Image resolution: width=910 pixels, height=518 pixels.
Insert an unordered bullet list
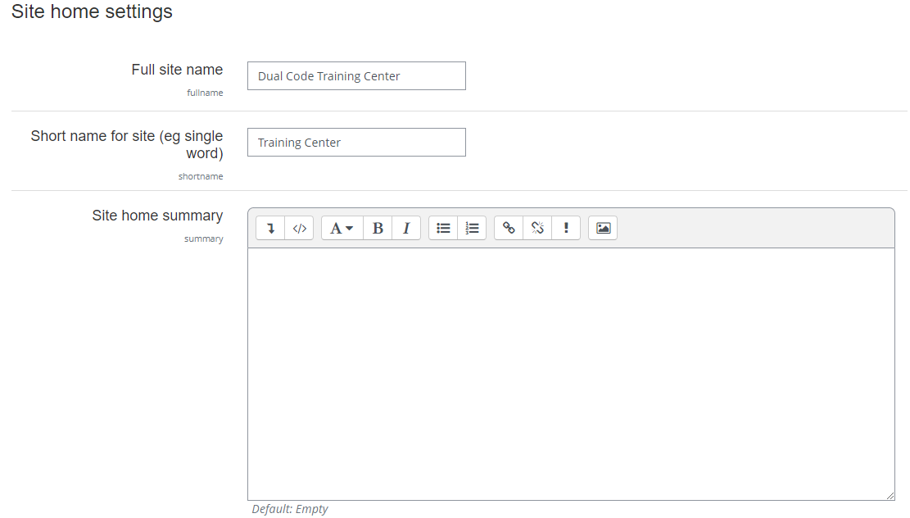(443, 228)
